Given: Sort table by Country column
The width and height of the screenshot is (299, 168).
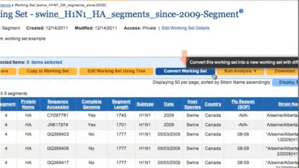Looking at the screenshot, I should click(x=213, y=104).
